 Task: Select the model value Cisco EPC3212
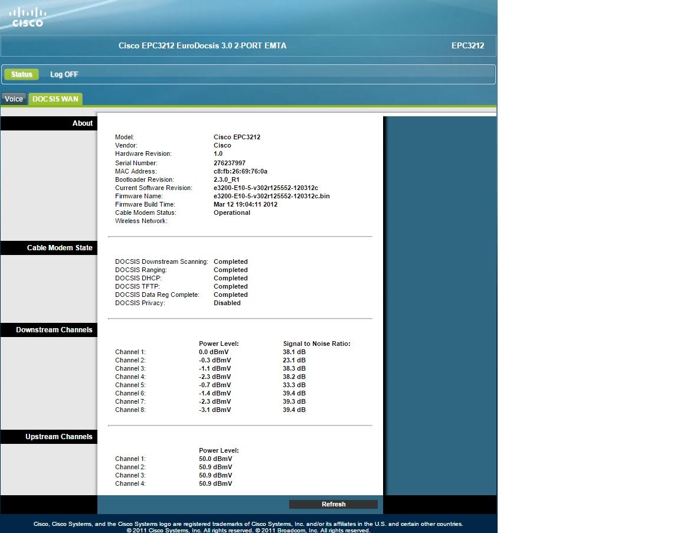237,137
